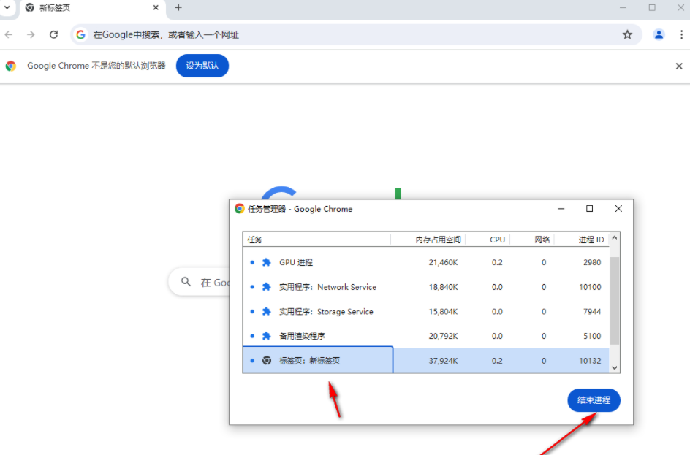Screen dimensions: 690x455
Task: Select the 备用渲染程序 row
Action: pyautogui.click(x=425, y=336)
